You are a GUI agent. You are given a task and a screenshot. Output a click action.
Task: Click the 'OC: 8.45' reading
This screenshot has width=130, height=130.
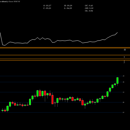tap(89, 6)
